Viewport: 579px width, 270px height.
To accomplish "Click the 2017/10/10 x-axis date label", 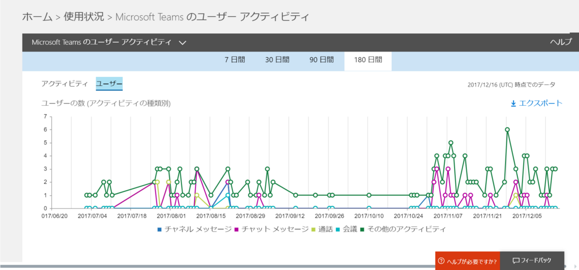I will click(369, 215).
